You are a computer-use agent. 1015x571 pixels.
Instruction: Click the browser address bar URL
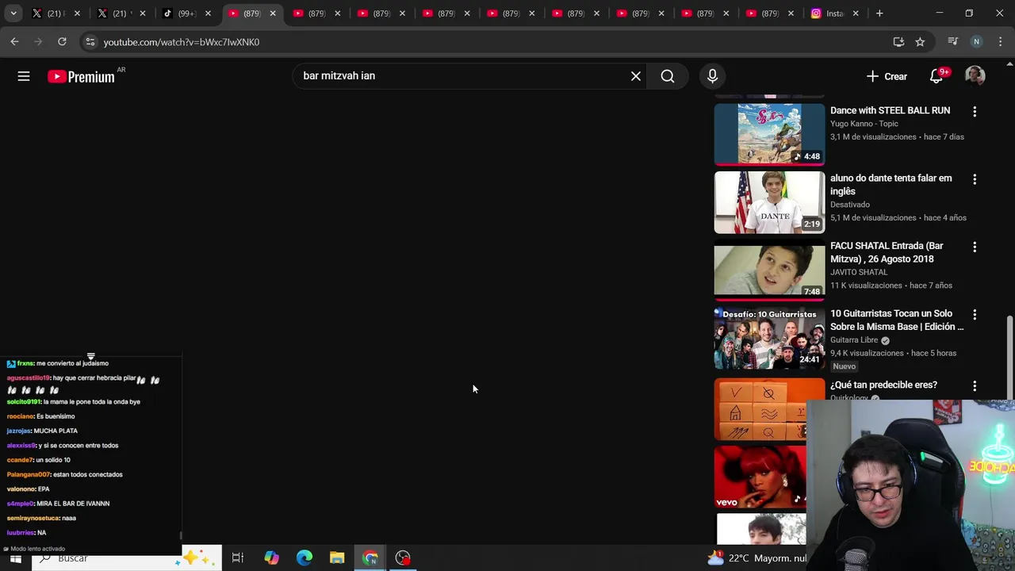pyautogui.click(x=182, y=42)
